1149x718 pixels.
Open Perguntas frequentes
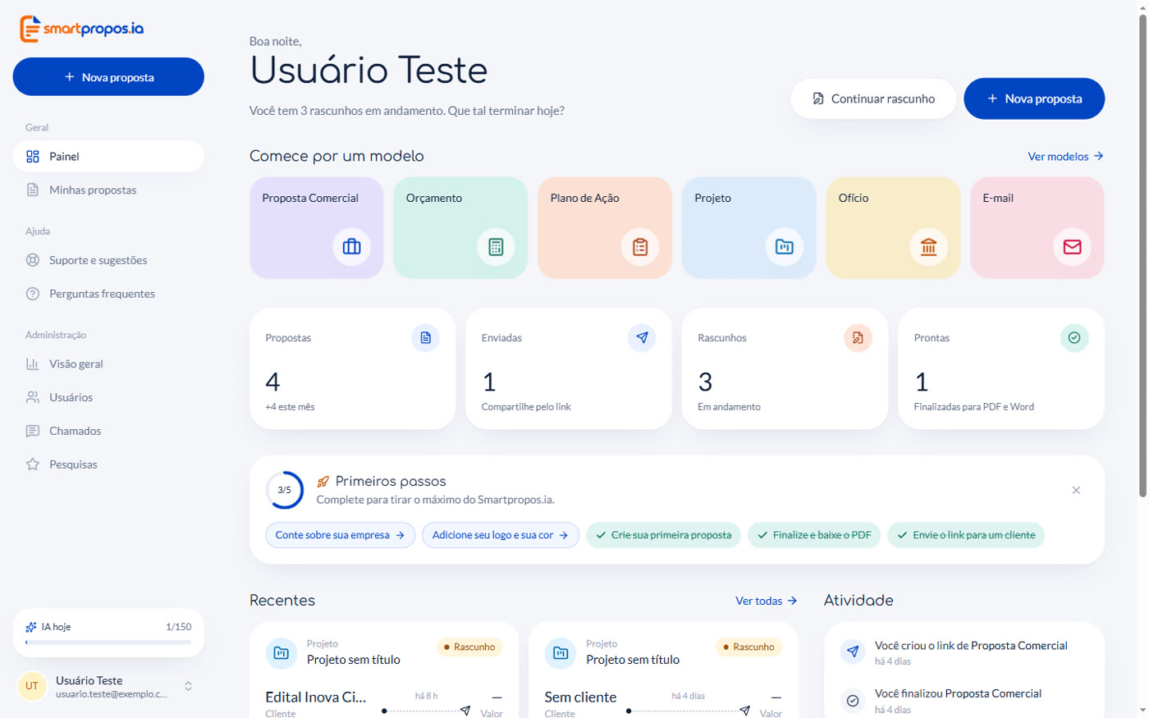(108, 294)
